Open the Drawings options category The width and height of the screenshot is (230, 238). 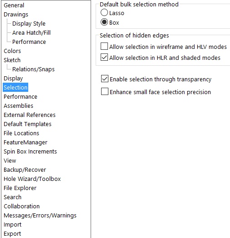pyautogui.click(x=16, y=15)
